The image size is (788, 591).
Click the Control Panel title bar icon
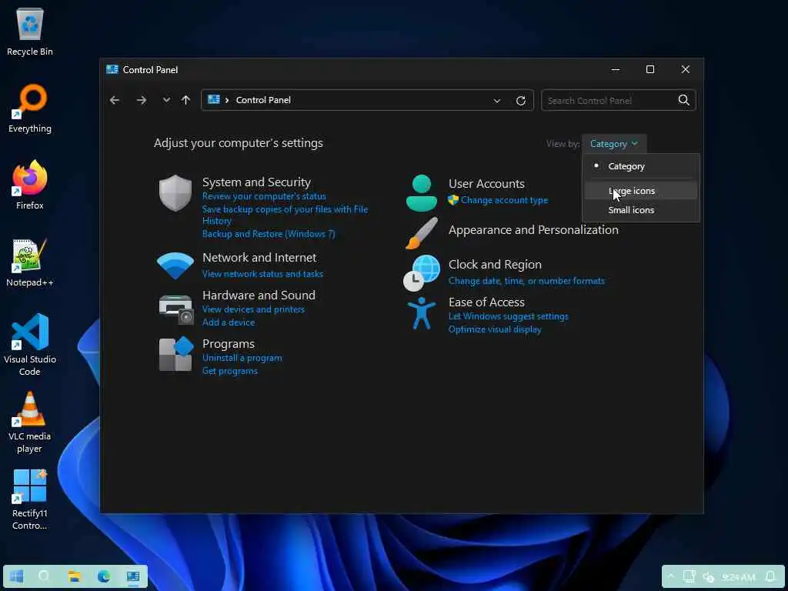point(112,69)
